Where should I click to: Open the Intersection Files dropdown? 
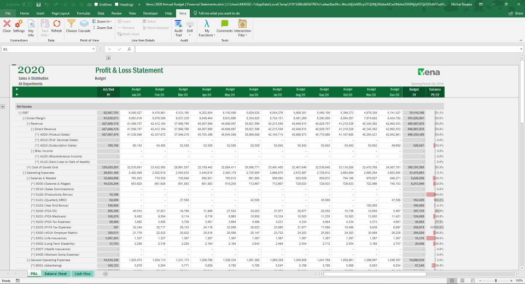tap(242, 26)
